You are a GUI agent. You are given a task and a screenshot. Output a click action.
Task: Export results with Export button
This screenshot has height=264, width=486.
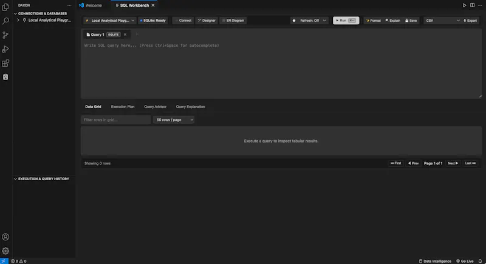(x=470, y=21)
